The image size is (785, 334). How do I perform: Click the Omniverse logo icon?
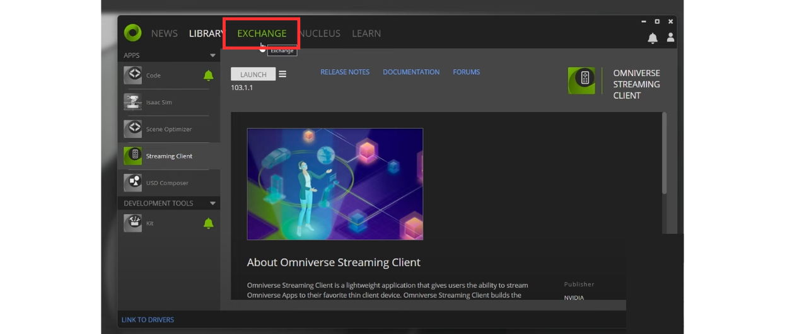click(132, 33)
